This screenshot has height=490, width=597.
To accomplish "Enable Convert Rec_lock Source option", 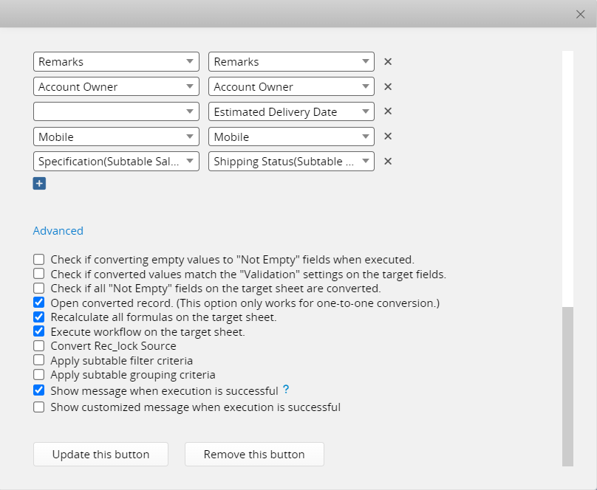I will click(39, 346).
